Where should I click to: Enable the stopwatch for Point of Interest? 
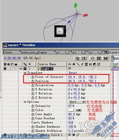tap(32, 77)
